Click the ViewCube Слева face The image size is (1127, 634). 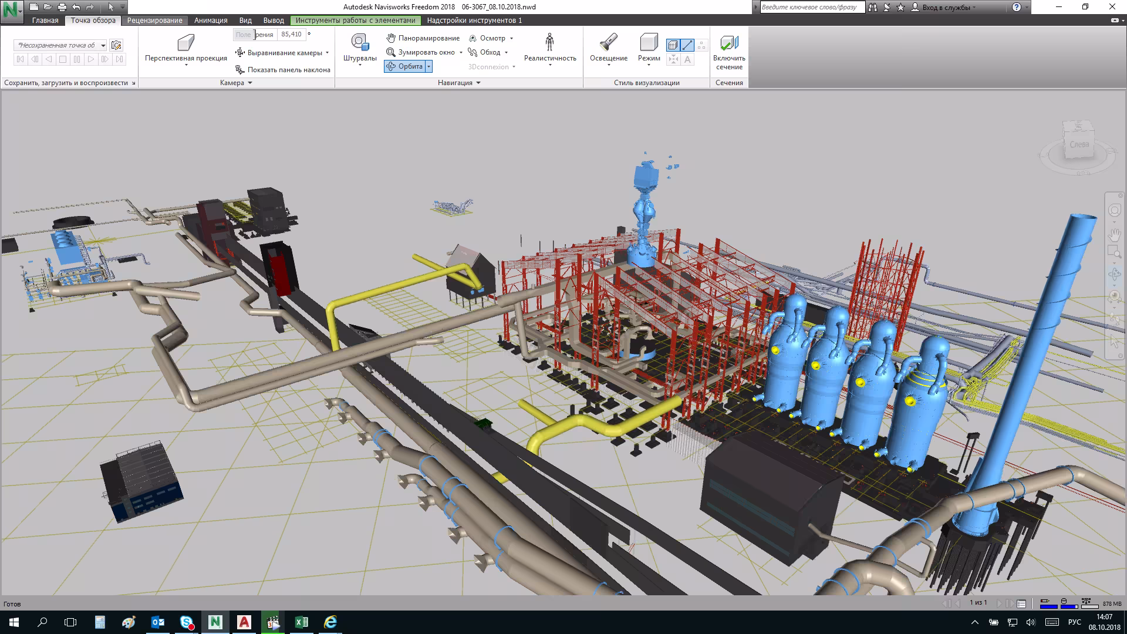coord(1079,144)
